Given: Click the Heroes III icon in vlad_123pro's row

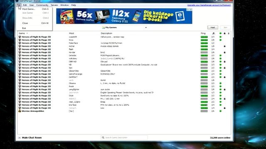Looking at the screenshot, I should point(20,102).
